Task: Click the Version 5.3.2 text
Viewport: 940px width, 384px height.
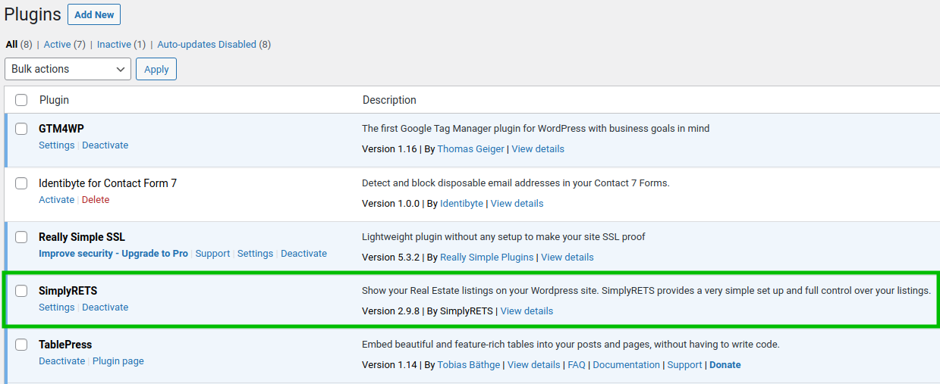Action: [x=390, y=258]
